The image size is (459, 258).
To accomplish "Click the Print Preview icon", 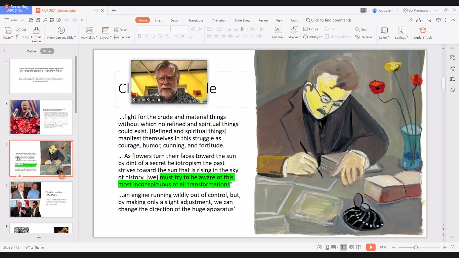I will [58, 20].
